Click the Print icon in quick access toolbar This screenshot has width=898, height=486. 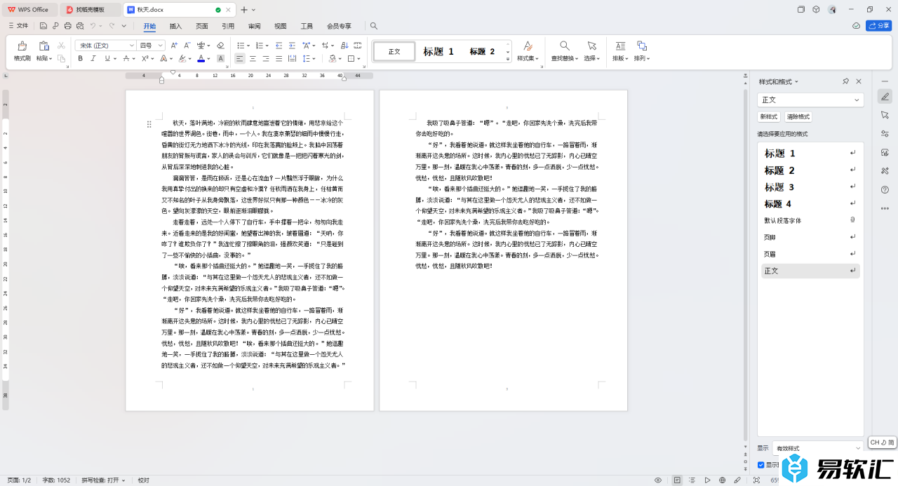[67, 26]
